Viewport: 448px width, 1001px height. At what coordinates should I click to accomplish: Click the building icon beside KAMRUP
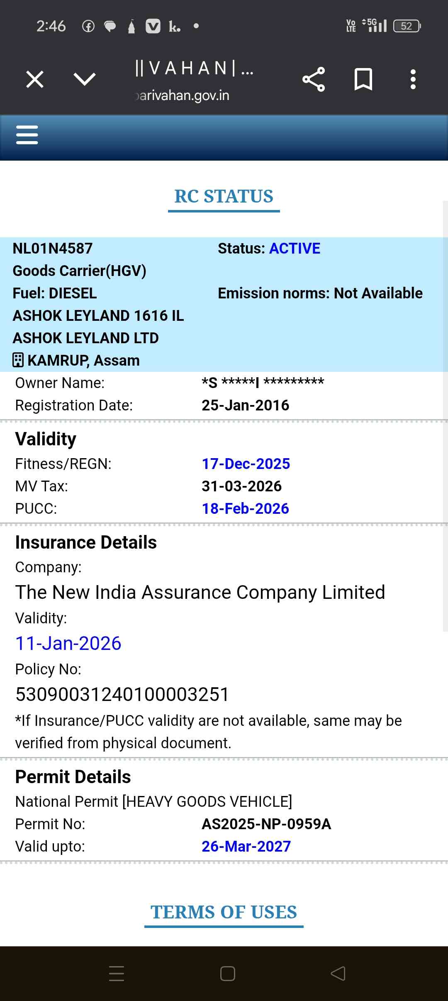(x=18, y=360)
